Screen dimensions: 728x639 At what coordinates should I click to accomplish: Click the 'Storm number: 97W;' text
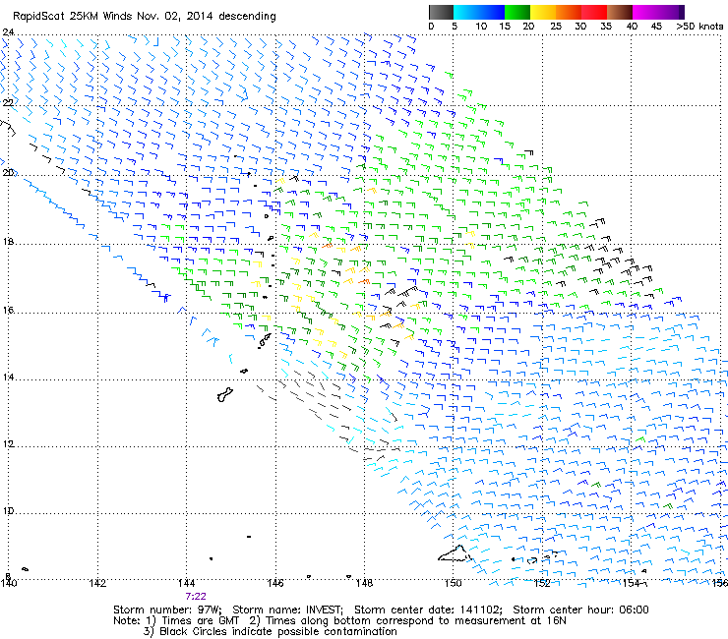click(x=167, y=610)
